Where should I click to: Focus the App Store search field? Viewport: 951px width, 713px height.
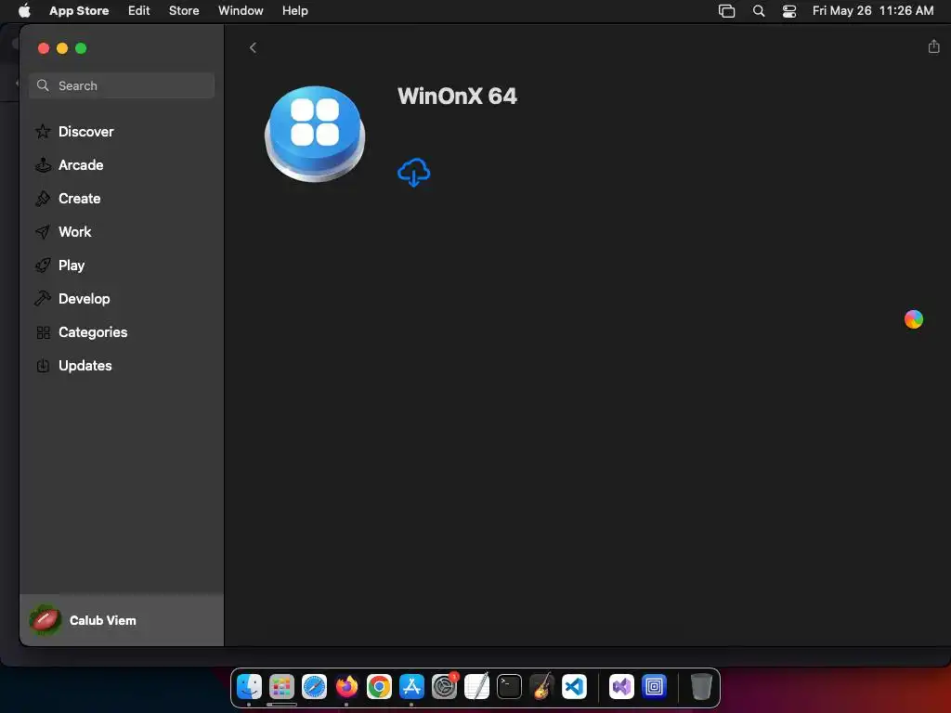coord(122,85)
